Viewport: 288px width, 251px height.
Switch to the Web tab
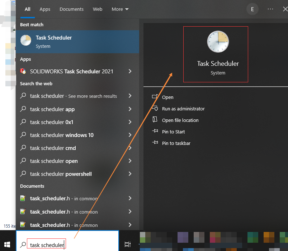tap(98, 9)
